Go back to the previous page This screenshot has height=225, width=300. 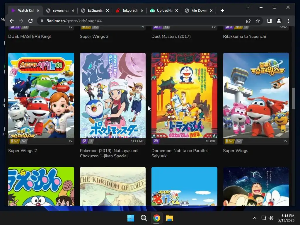coord(12,21)
